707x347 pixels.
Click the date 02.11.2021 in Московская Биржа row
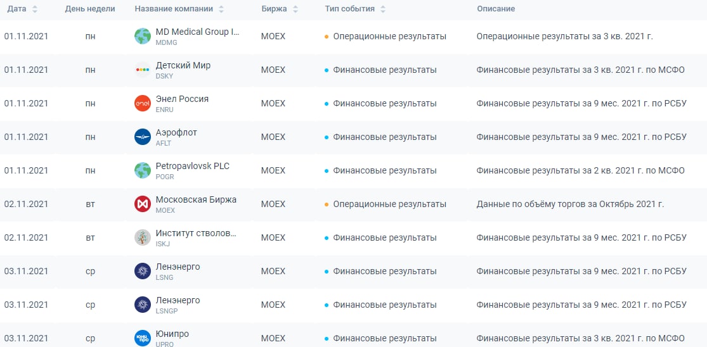tap(26, 204)
